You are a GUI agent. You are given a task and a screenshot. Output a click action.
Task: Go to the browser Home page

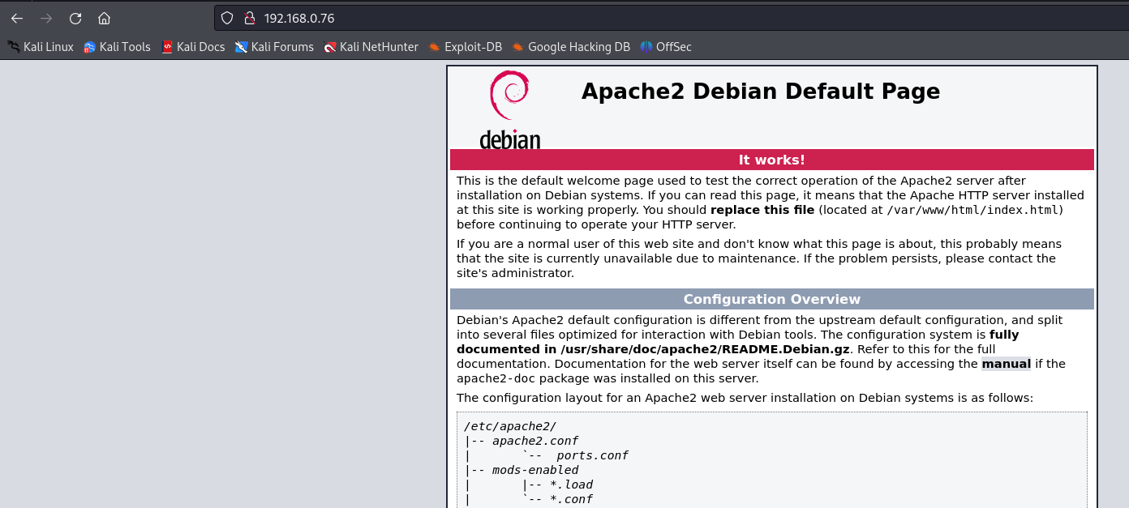click(104, 18)
